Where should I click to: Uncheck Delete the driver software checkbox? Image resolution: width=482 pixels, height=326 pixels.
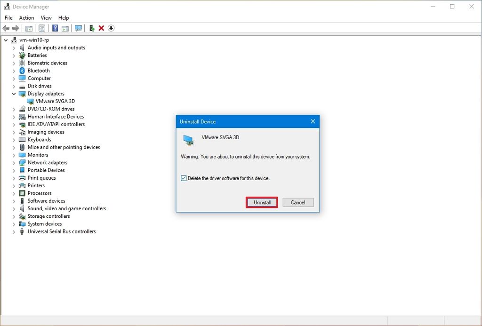tap(184, 178)
